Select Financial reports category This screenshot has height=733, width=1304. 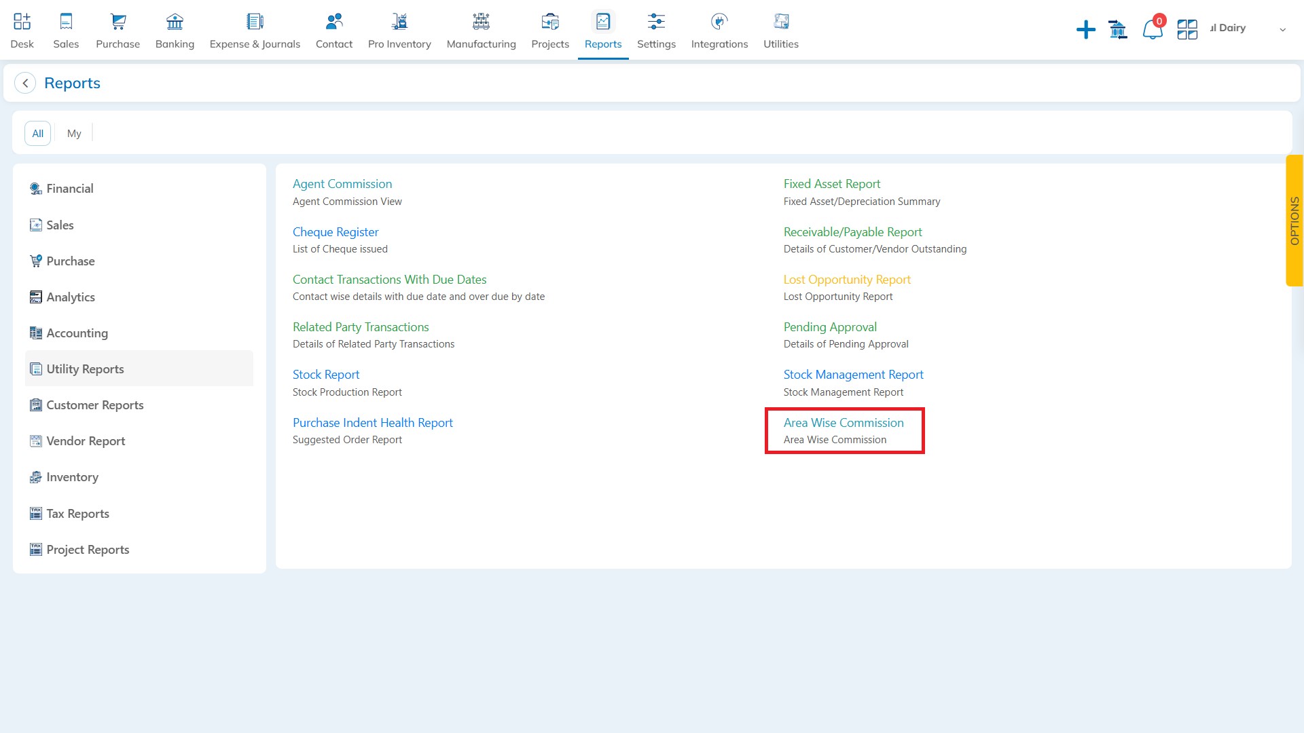point(139,189)
